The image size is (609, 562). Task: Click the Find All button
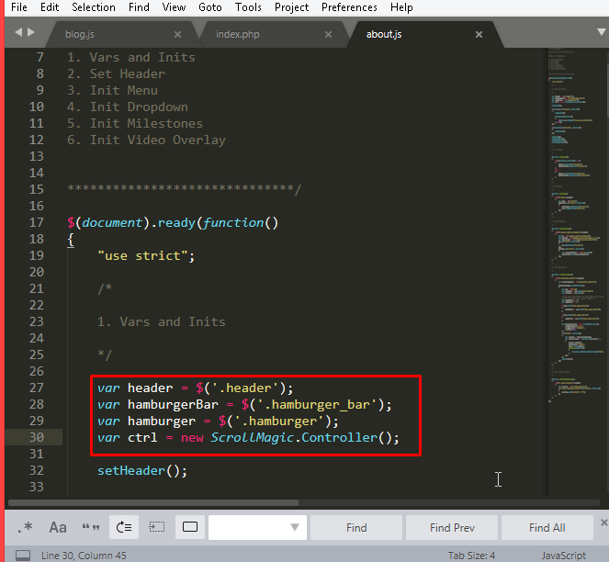pyautogui.click(x=547, y=527)
